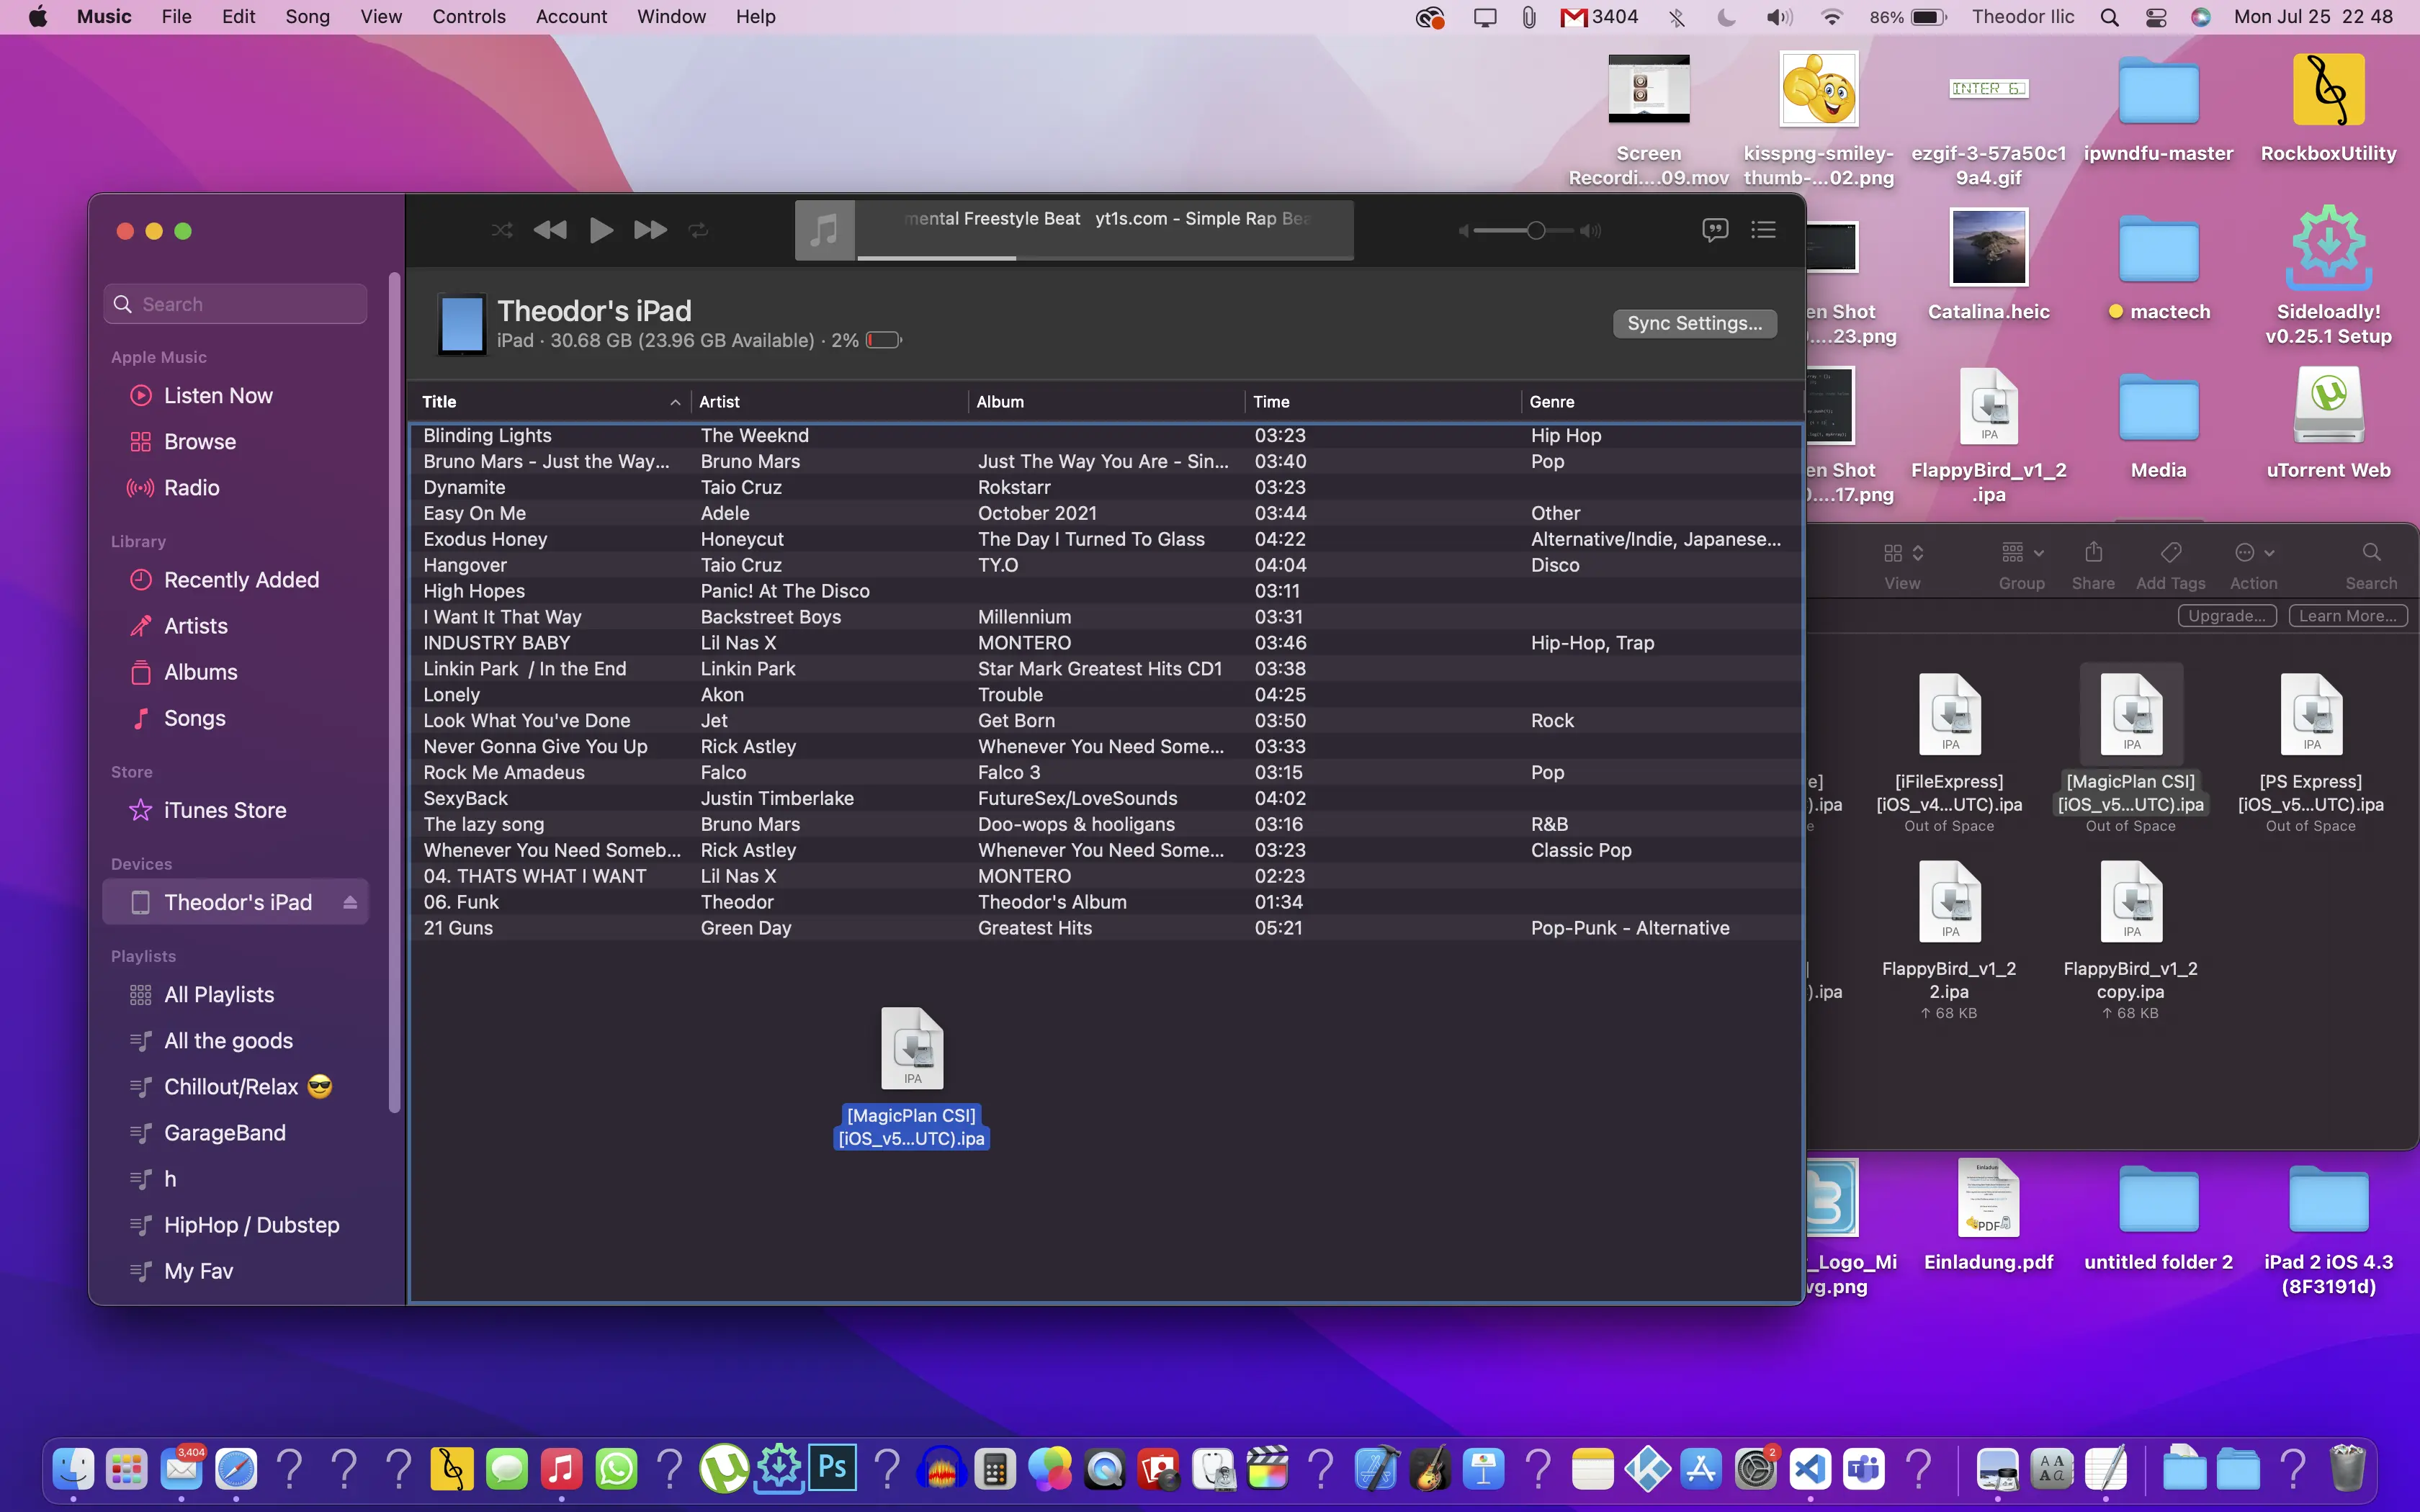Click the Upgrade... button in Finder
2420x1512 pixels.
[x=2227, y=616]
